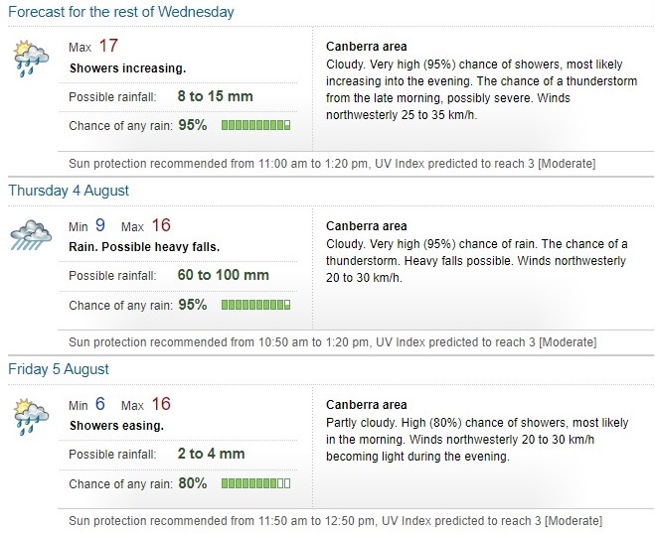
Task: Click Friday's 80% rain chance bar
Action: tap(255, 483)
